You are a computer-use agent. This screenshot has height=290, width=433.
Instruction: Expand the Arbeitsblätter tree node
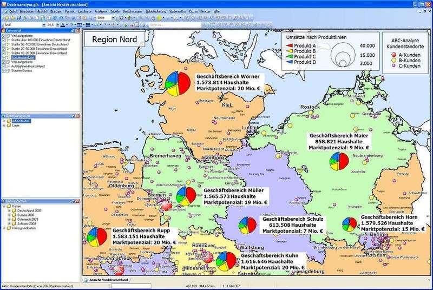pyautogui.click(x=4, y=121)
